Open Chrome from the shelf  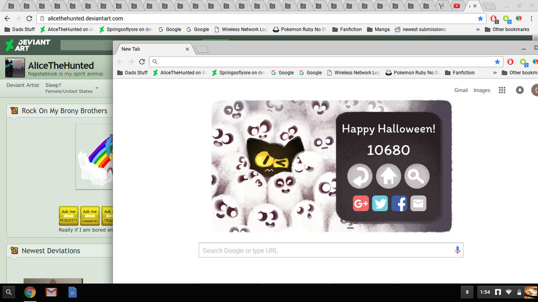point(30,292)
